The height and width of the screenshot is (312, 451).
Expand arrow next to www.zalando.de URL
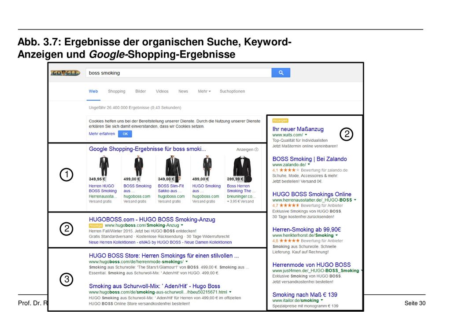309,165
